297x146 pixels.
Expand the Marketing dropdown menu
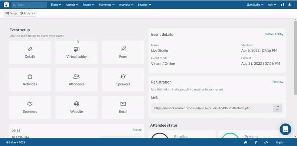tap(107, 5)
